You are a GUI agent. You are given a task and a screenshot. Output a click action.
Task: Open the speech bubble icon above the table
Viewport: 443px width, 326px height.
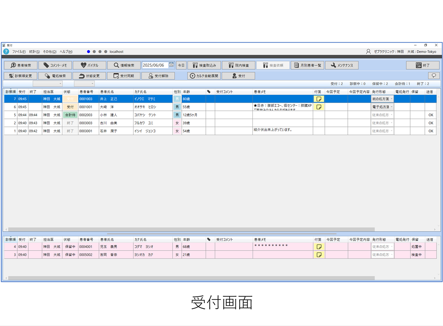(434, 76)
